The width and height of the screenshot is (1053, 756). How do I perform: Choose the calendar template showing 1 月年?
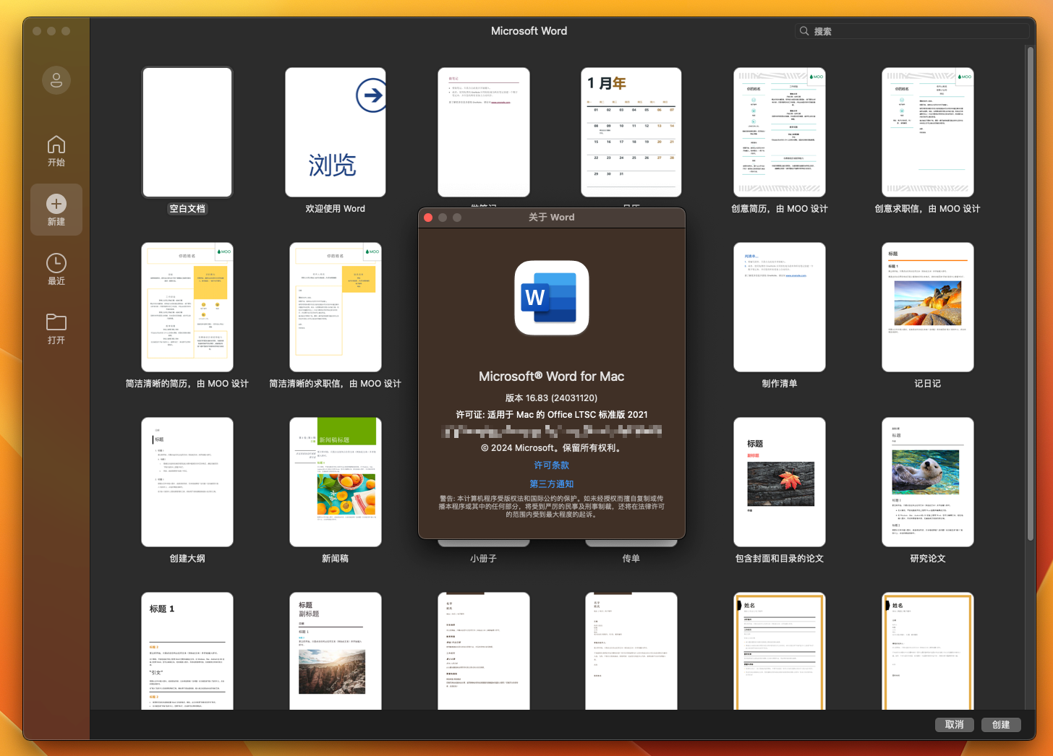click(x=631, y=132)
